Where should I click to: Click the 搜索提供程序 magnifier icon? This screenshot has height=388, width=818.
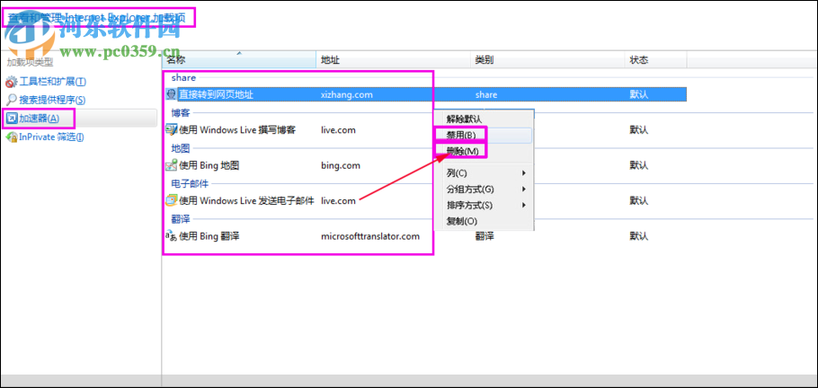click(x=11, y=100)
